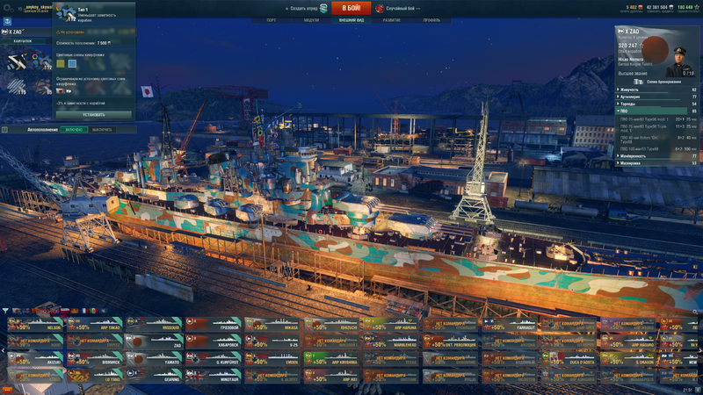The height and width of the screenshot is (395, 703).
Task: Click the armor icon beside Схема бронирования
Action: (639, 82)
